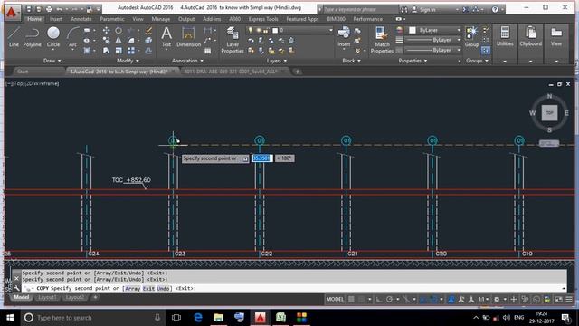Screen dimensions: 579x326
Task: Expand the Groups panel
Action: tap(477, 61)
